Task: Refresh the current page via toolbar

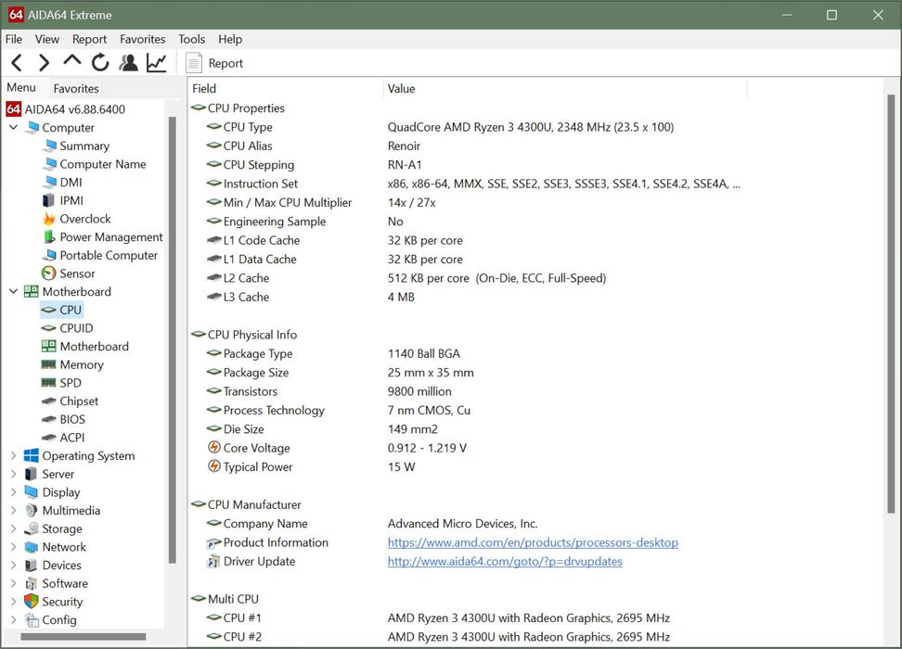Action: (100, 63)
